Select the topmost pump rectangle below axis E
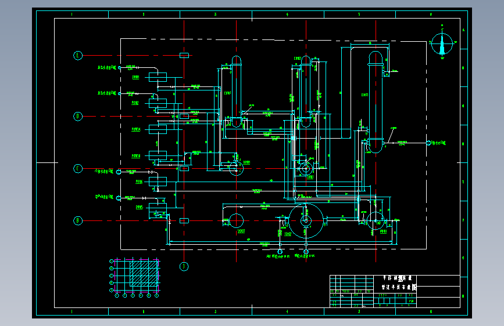The image size is (504, 326). pos(158,77)
